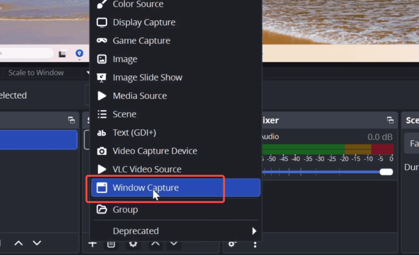Select the Display Capture monitor icon
The height and width of the screenshot is (255, 419).
pos(101,23)
